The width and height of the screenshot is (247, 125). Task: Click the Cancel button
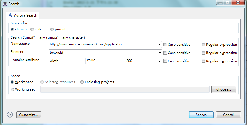pyautogui.click(x=228, y=115)
